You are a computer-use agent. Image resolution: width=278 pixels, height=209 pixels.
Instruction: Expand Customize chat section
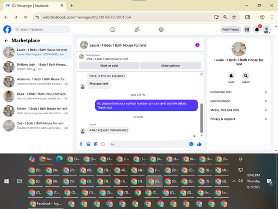click(x=239, y=92)
